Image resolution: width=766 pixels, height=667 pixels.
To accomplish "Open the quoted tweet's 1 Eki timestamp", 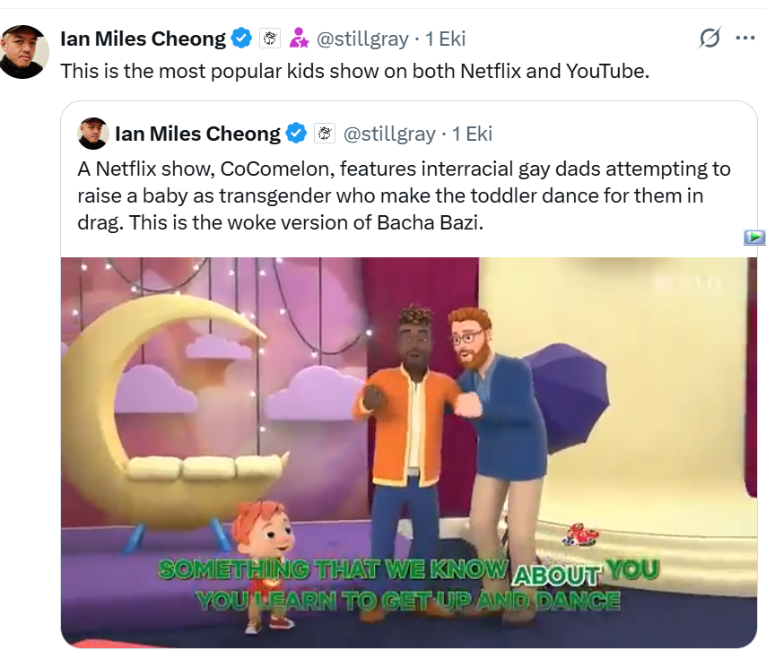I will [x=473, y=134].
